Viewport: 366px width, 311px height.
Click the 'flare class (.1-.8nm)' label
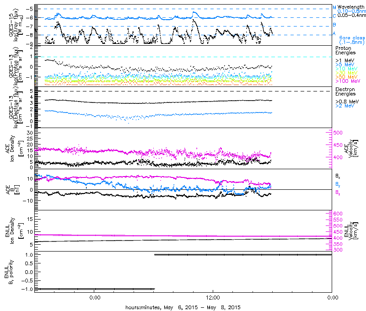pos(352,40)
